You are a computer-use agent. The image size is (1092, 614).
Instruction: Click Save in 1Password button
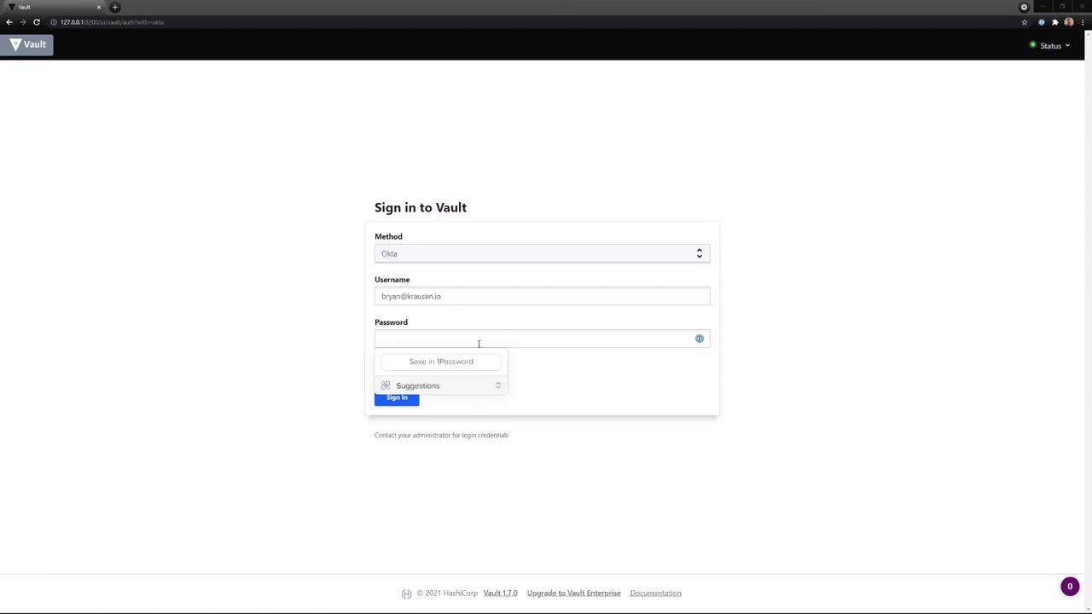441,362
